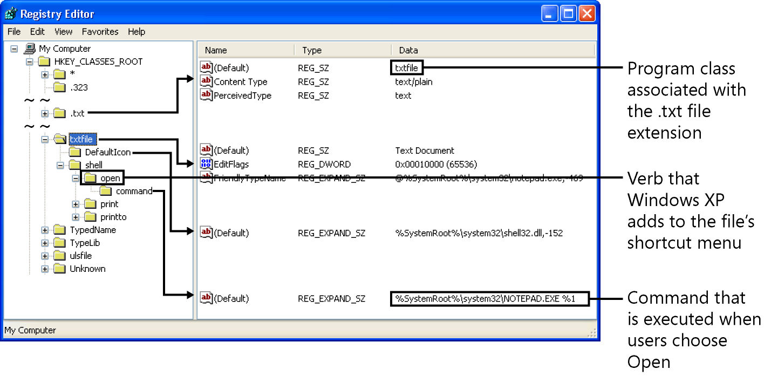This screenshot has height=383, width=771.
Task: Expand the .txt key
Action: (45, 113)
